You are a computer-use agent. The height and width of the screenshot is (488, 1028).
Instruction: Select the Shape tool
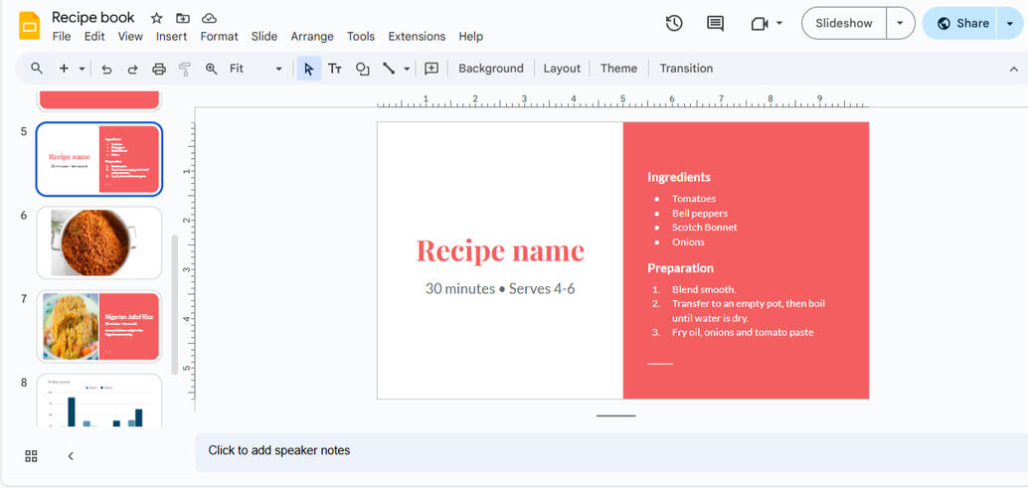coord(362,69)
